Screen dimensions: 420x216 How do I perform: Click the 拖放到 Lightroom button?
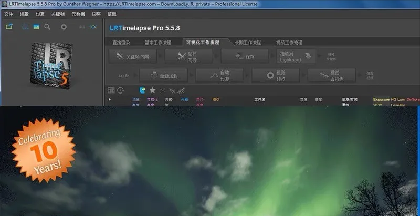296,57
